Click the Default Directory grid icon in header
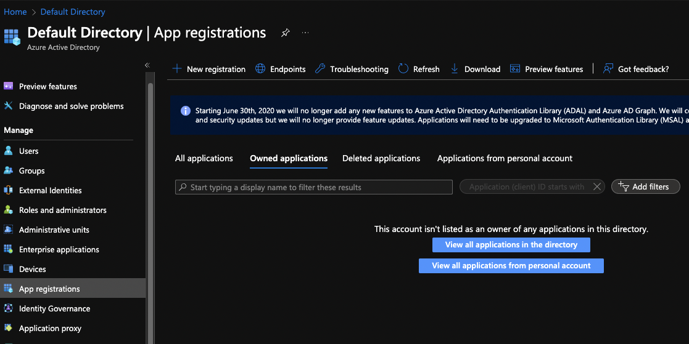 pyautogui.click(x=12, y=38)
